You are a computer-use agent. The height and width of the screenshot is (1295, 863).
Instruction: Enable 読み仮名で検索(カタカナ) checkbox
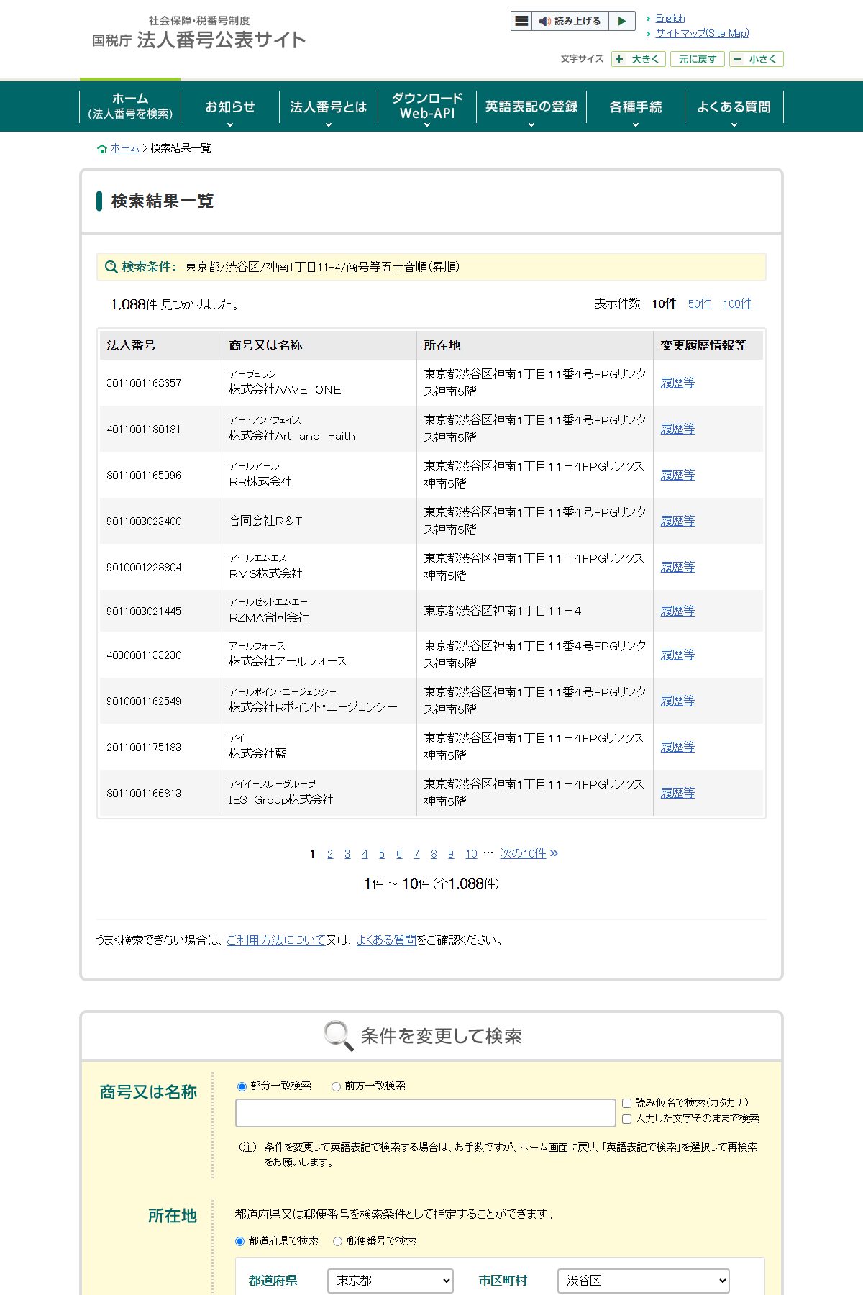(x=626, y=1103)
